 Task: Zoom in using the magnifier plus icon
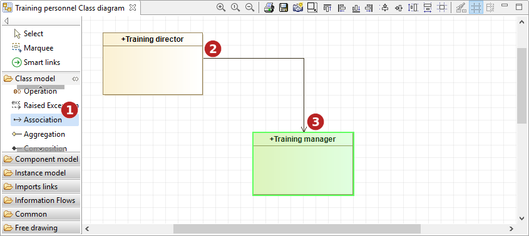click(x=220, y=7)
